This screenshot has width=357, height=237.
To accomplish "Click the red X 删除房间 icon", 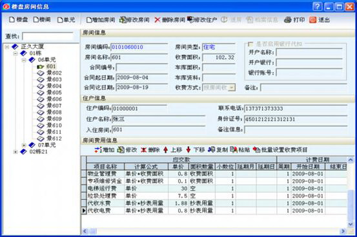I will click(x=157, y=20).
